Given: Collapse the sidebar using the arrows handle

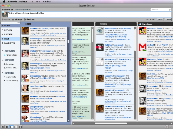Looking at the screenshot, I should [19, 23].
